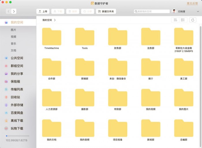The width and height of the screenshot is (202, 148).
Task: Click the 上传 upload button
Action: (x=43, y=11)
